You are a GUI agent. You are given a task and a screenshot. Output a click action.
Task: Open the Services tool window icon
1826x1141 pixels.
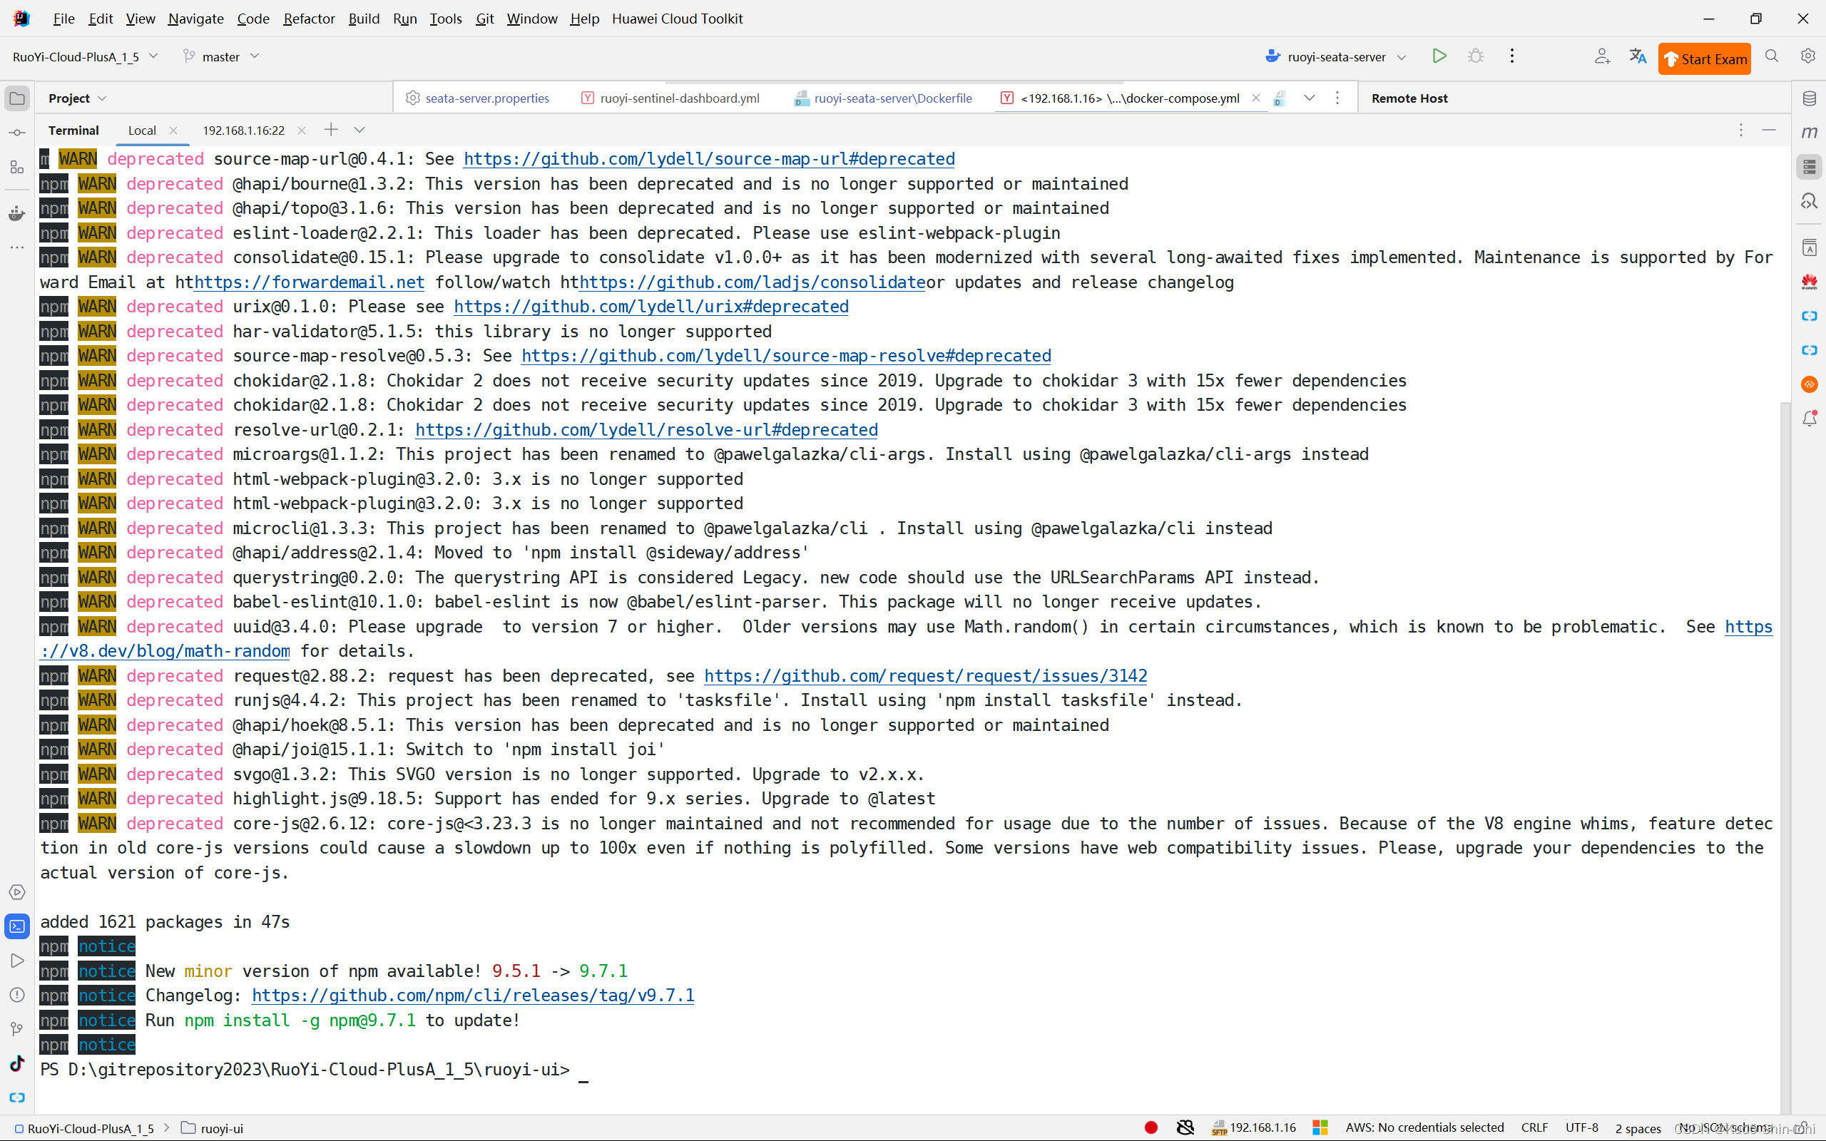(x=16, y=892)
